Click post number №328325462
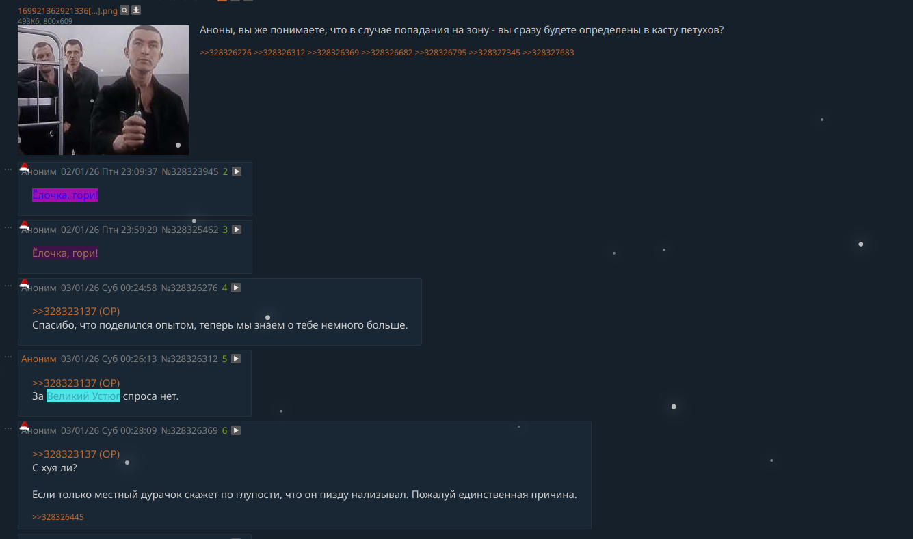This screenshot has width=913, height=539. (189, 230)
